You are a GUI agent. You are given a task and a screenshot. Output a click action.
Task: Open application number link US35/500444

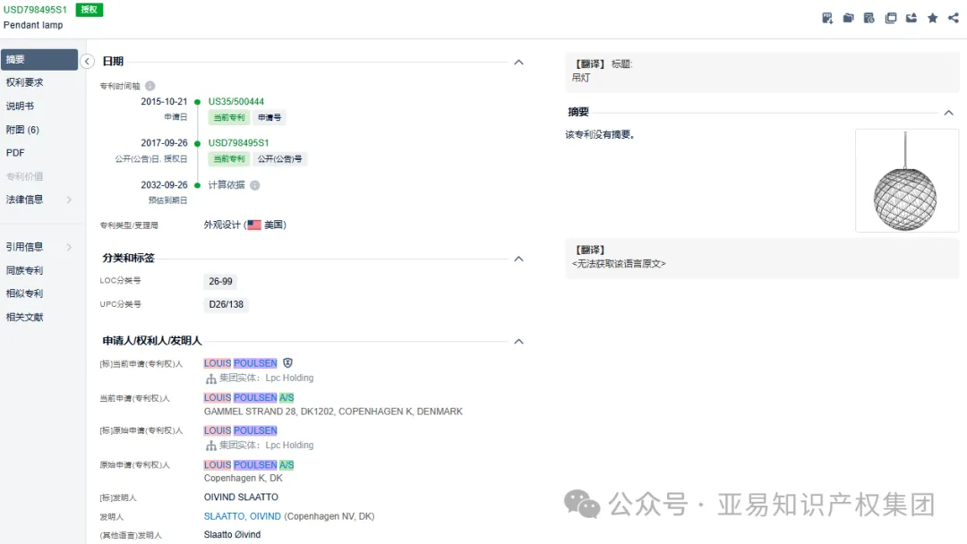click(x=235, y=102)
